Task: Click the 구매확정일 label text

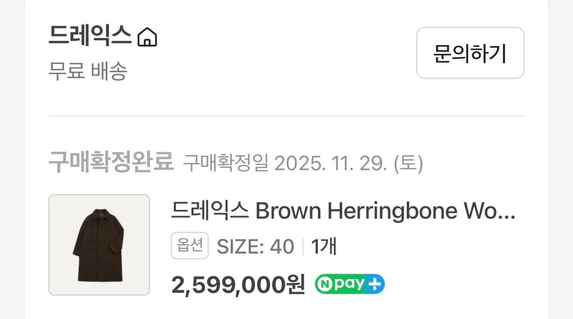Action: [x=226, y=164]
